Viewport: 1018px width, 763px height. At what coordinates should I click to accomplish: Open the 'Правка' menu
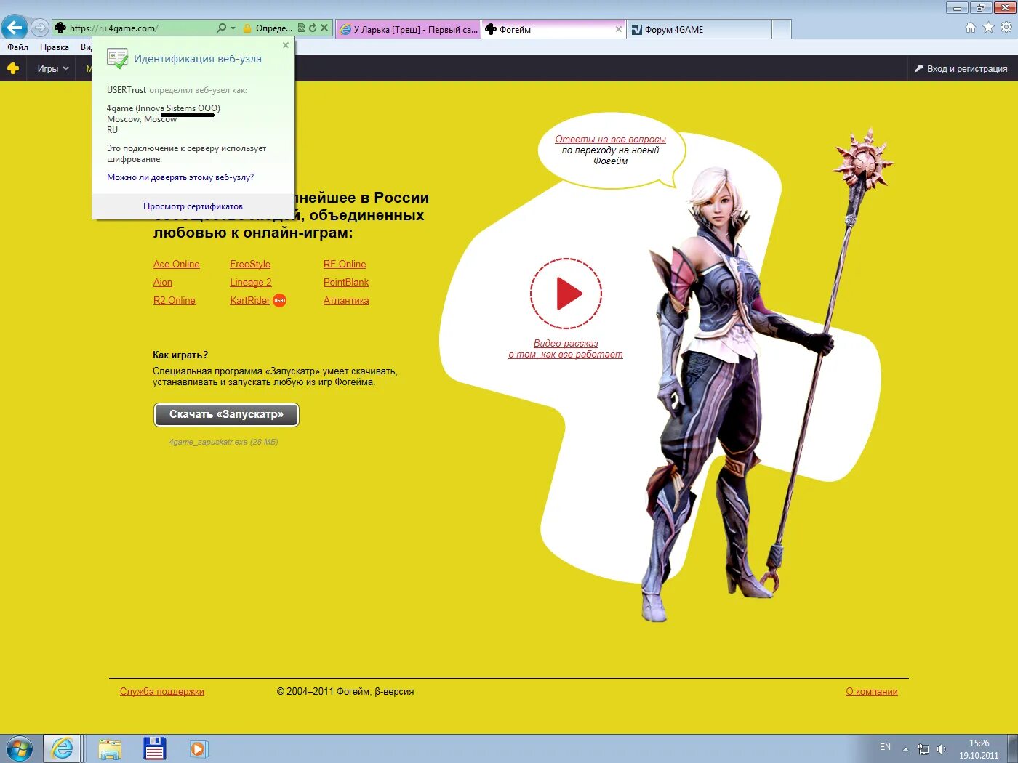pyautogui.click(x=55, y=47)
